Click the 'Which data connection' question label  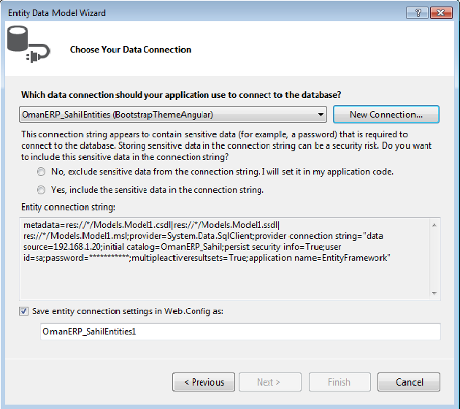181,95
